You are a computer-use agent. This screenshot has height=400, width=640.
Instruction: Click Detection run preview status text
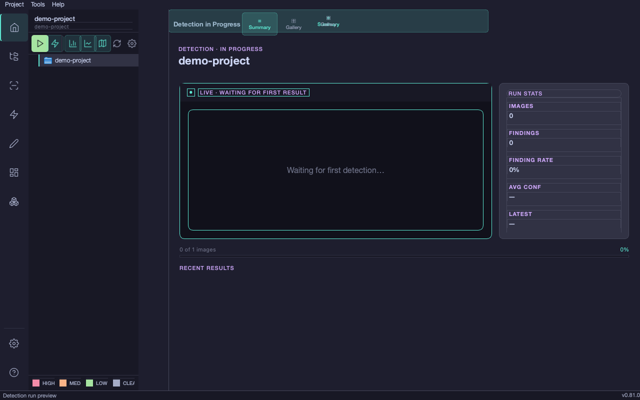[x=30, y=395]
